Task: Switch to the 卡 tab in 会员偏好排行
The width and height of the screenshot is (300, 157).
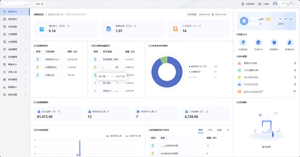Action: tap(228, 130)
